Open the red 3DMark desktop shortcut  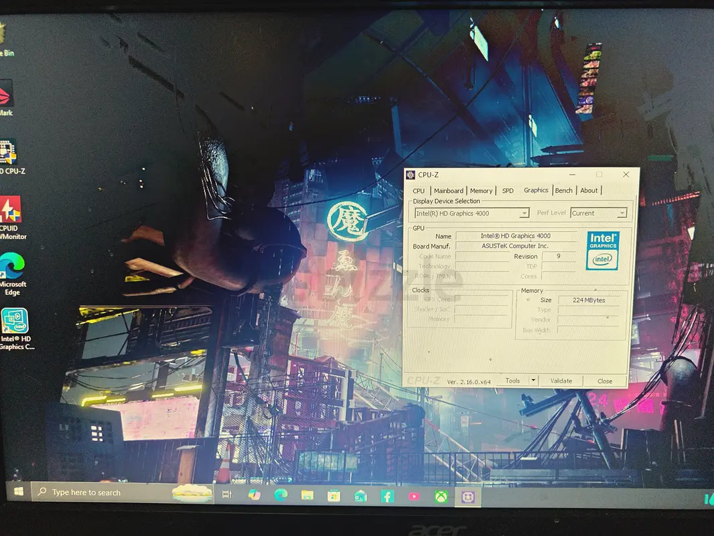point(7,98)
